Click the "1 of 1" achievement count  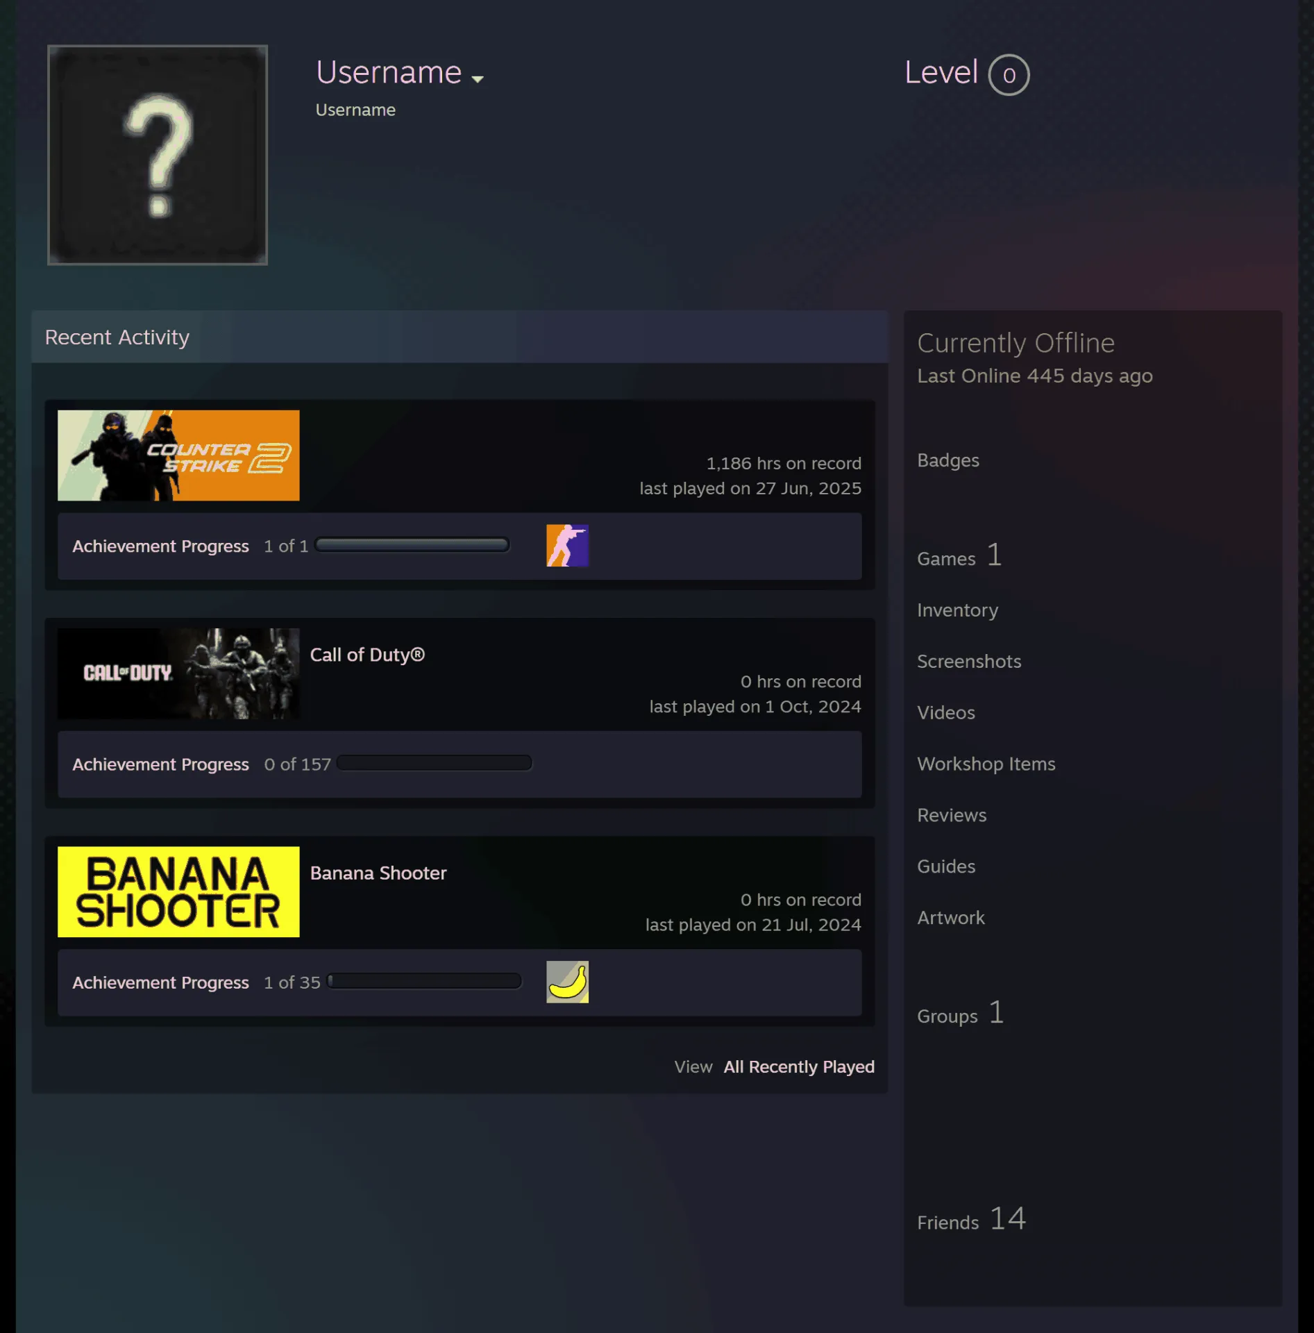point(285,546)
